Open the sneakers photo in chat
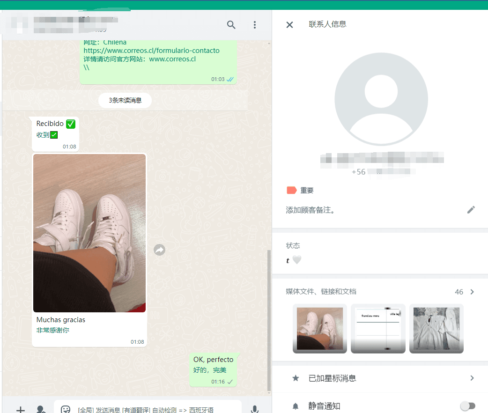 [89, 233]
